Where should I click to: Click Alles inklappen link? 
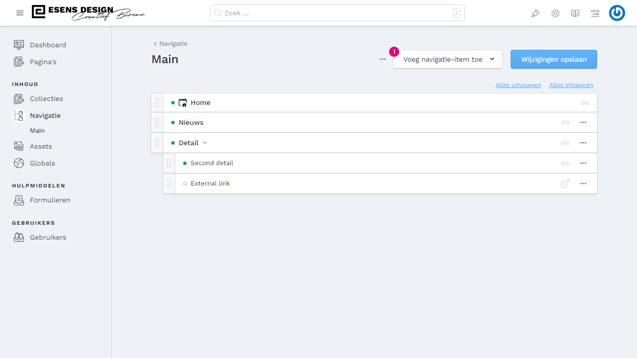[571, 85]
